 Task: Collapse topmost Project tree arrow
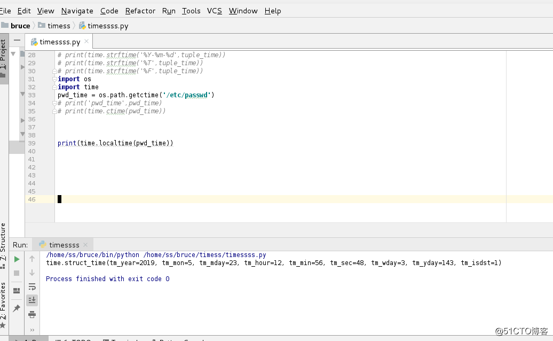point(13,54)
